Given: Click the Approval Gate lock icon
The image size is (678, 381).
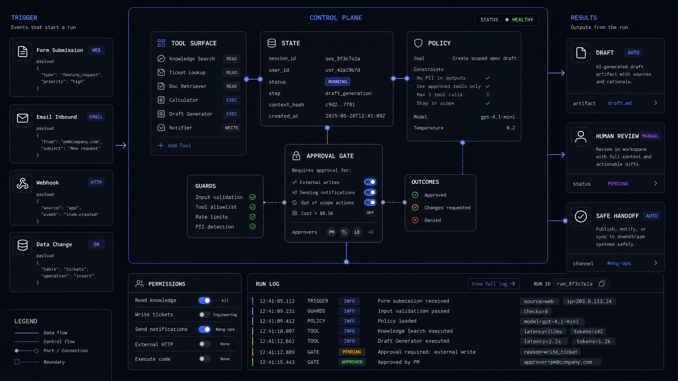Looking at the screenshot, I should point(296,156).
